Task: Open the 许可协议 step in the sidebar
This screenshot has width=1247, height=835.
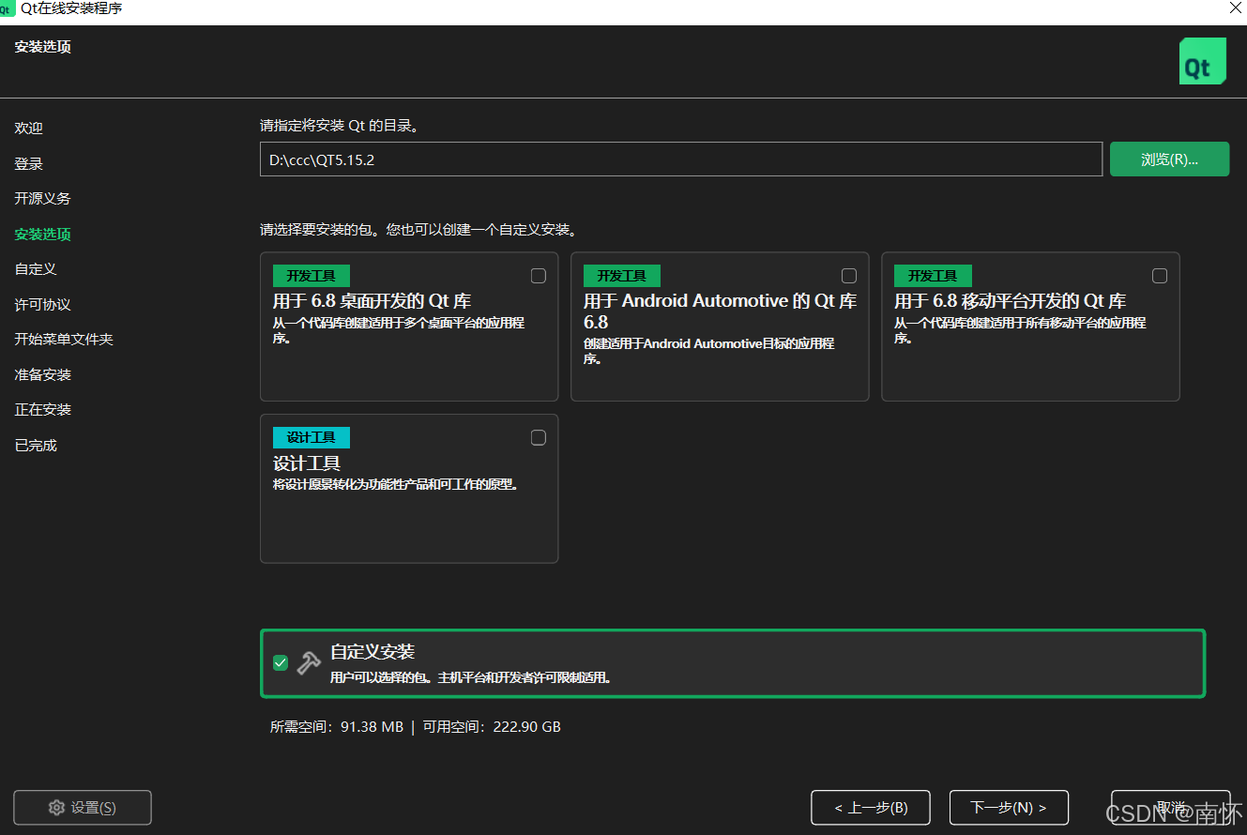Action: point(42,305)
